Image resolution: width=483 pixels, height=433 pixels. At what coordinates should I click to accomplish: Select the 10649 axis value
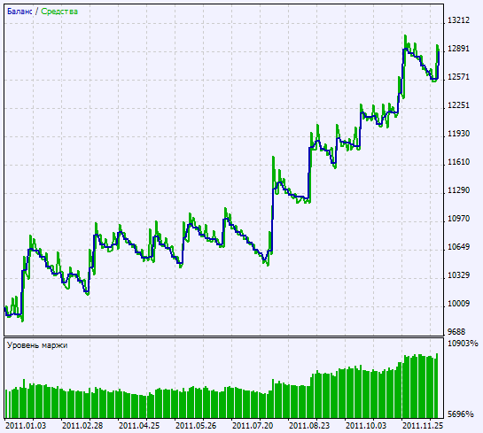pyautogui.click(x=458, y=247)
